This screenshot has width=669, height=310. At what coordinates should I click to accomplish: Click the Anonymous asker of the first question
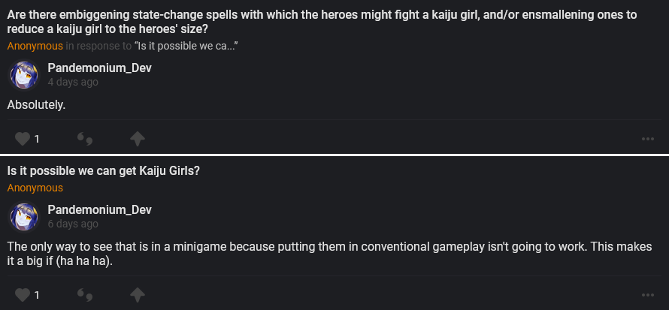pos(35,46)
